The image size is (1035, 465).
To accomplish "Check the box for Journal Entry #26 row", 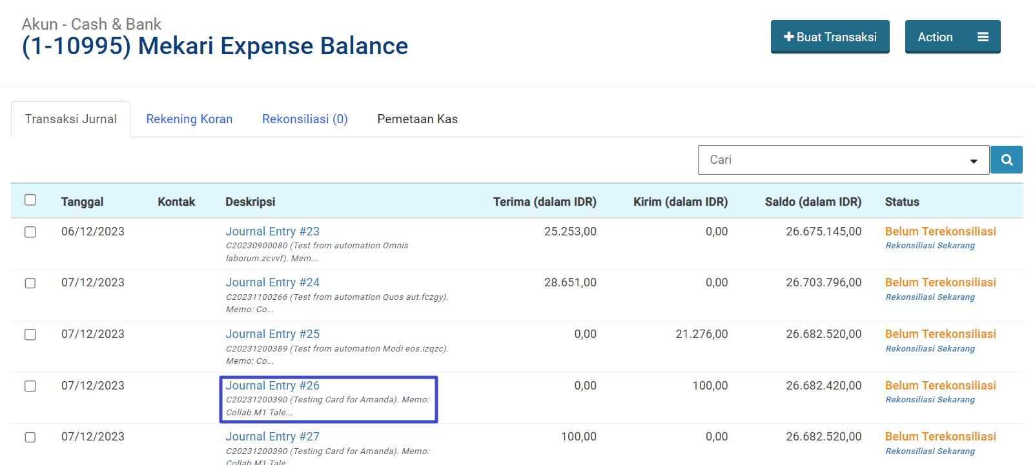I will coord(30,386).
